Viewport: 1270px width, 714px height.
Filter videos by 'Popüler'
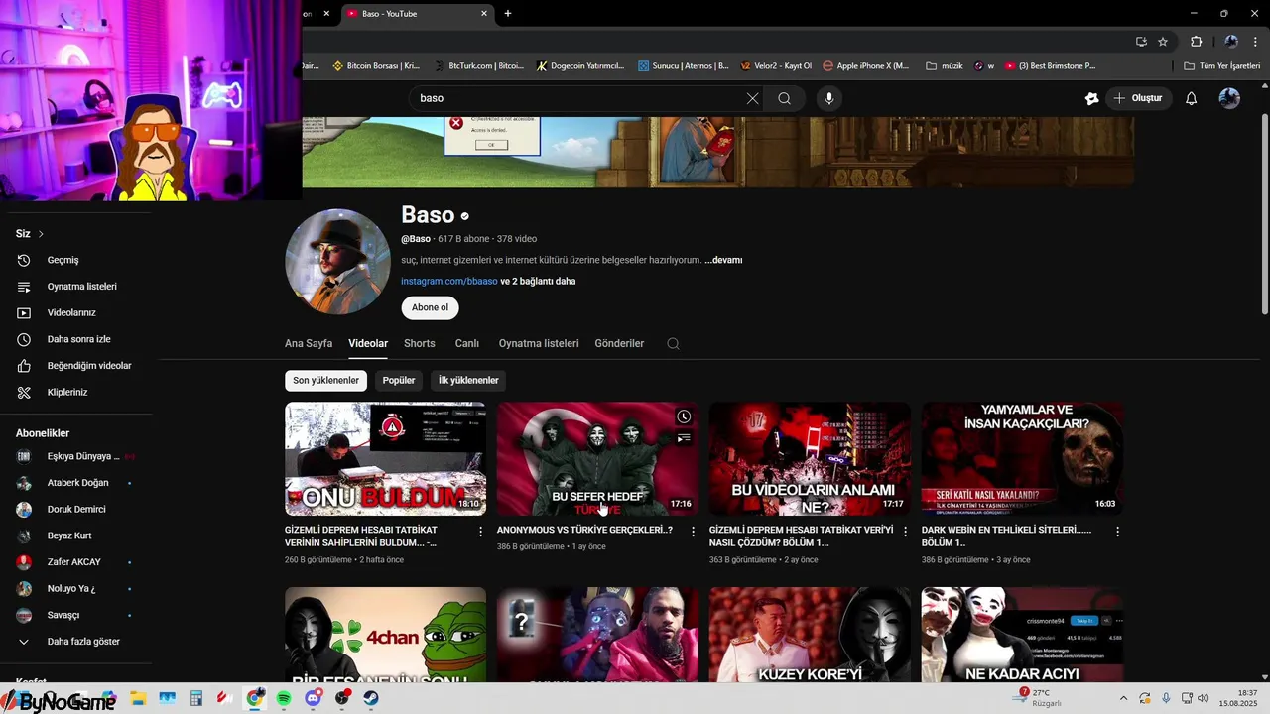pos(399,380)
